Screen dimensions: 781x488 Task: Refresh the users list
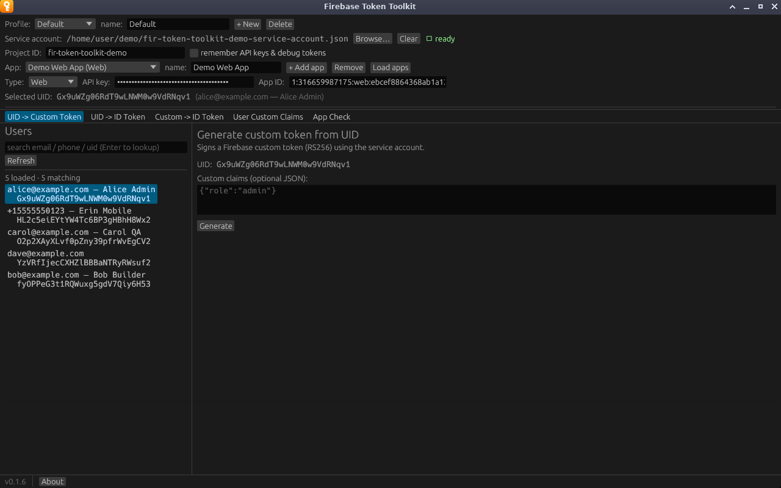click(x=21, y=160)
